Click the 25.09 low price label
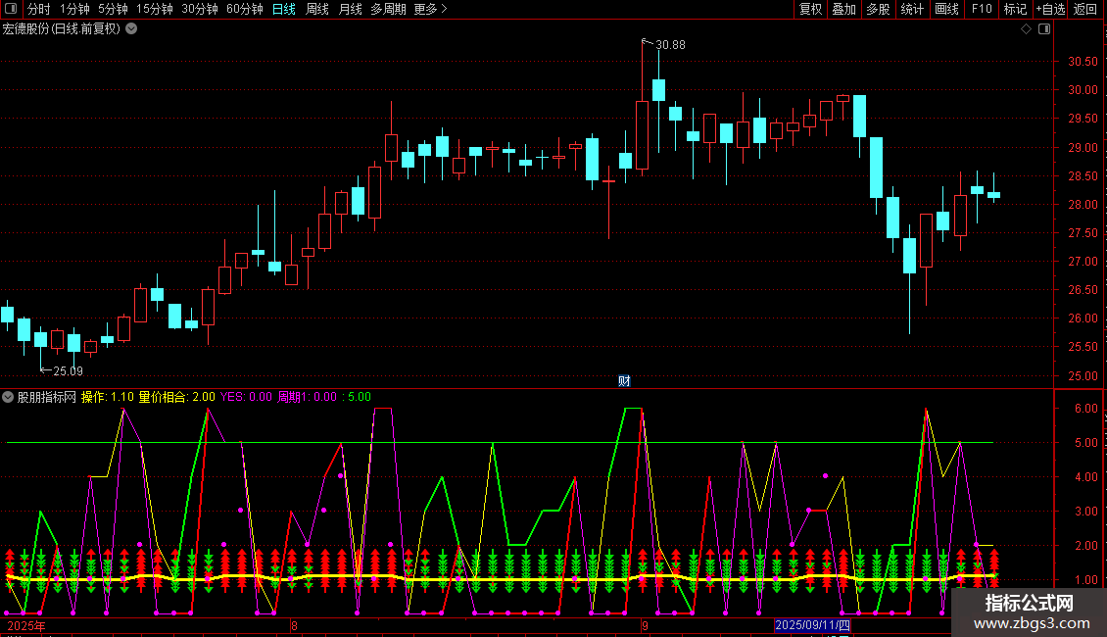This screenshot has height=637, width=1107. (68, 371)
